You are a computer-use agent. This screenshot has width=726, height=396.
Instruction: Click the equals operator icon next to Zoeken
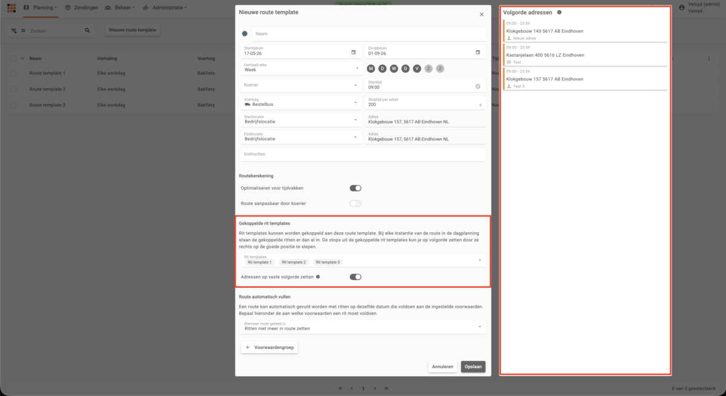(x=24, y=30)
